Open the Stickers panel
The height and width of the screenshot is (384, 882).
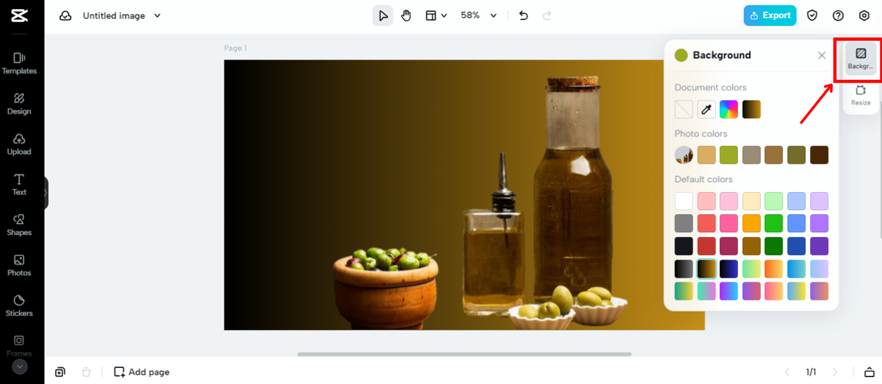click(19, 305)
